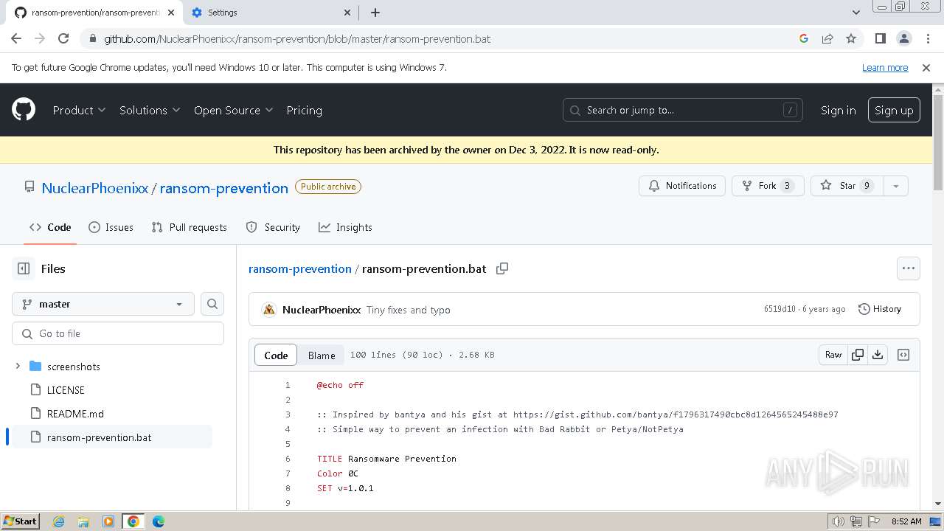Open the Edge taskbar icon
The image size is (944, 531).
(x=159, y=521)
